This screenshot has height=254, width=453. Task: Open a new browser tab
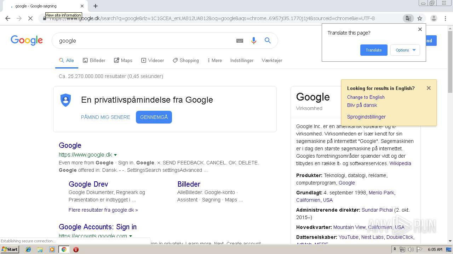pyautogui.click(x=96, y=6)
